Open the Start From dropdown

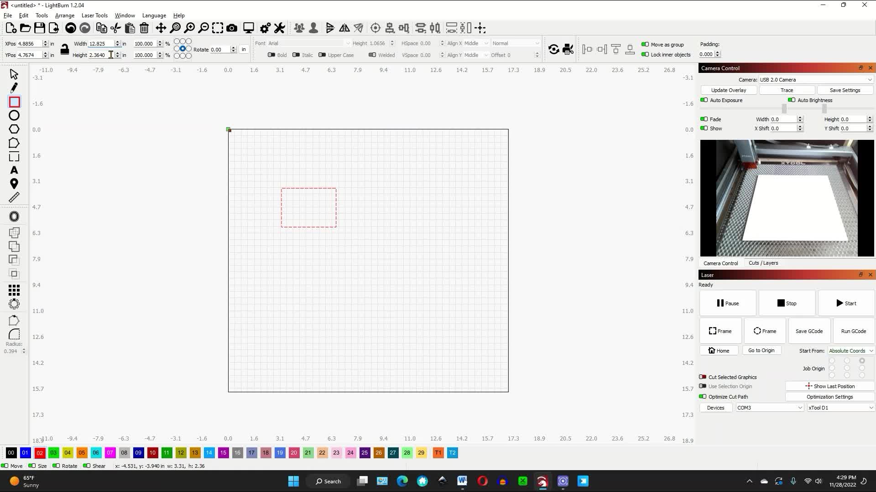click(850, 350)
